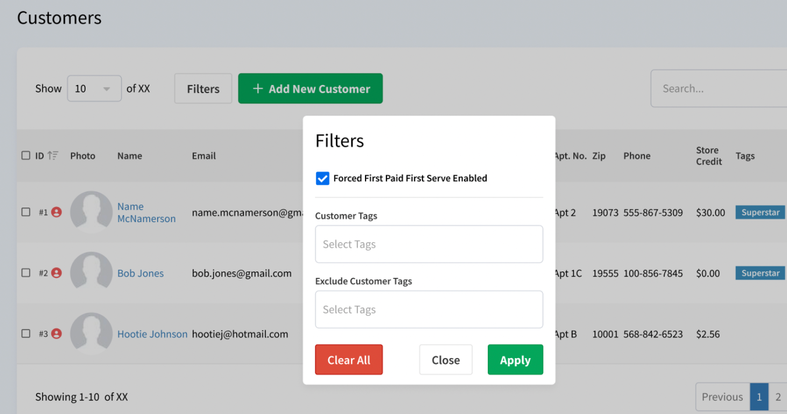Click zip code 10001
The image size is (787, 414).
click(606, 334)
